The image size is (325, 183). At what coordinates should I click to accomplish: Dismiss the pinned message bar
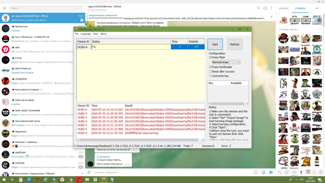pyautogui.click(x=271, y=17)
